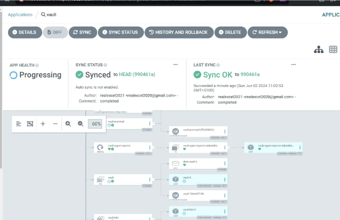The image size is (340, 220).
Task: Collapse children of the vault statefulset node
Action: pyautogui.click(x=153, y=179)
